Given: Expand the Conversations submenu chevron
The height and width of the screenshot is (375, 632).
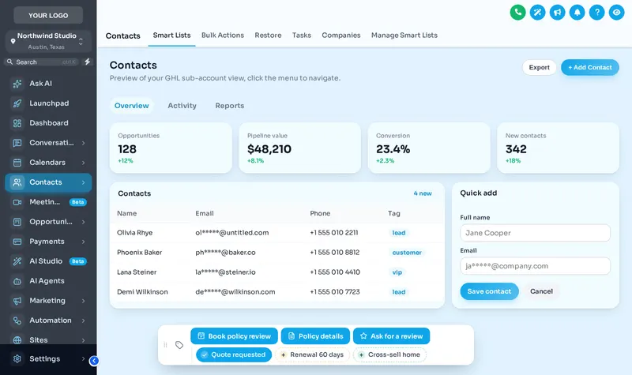Looking at the screenshot, I should 84,143.
